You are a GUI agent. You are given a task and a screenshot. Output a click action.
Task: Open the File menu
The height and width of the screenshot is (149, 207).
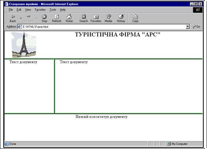coord(11,10)
